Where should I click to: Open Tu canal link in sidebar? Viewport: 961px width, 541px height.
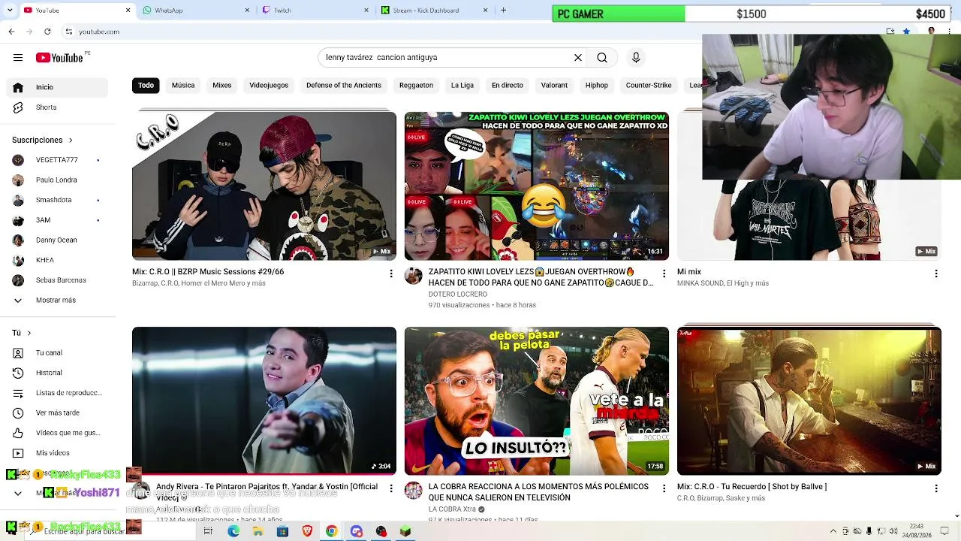59,353
